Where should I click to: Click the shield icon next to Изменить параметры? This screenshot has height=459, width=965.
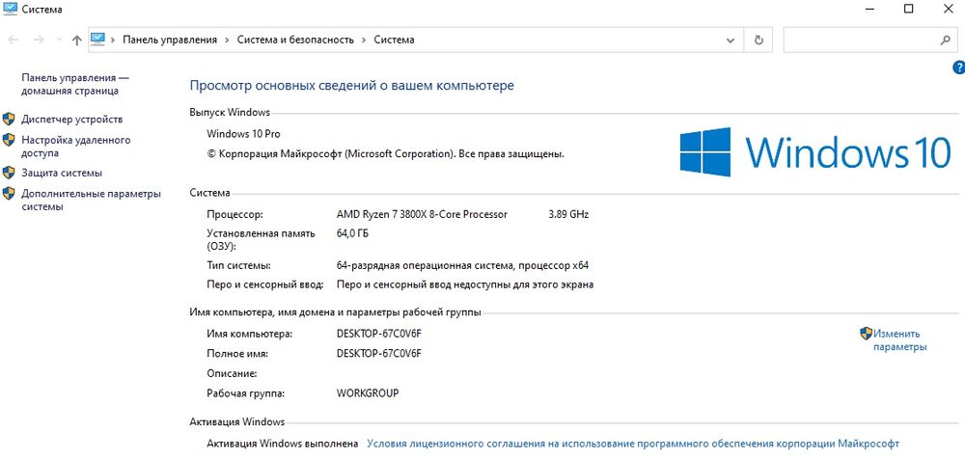click(866, 334)
